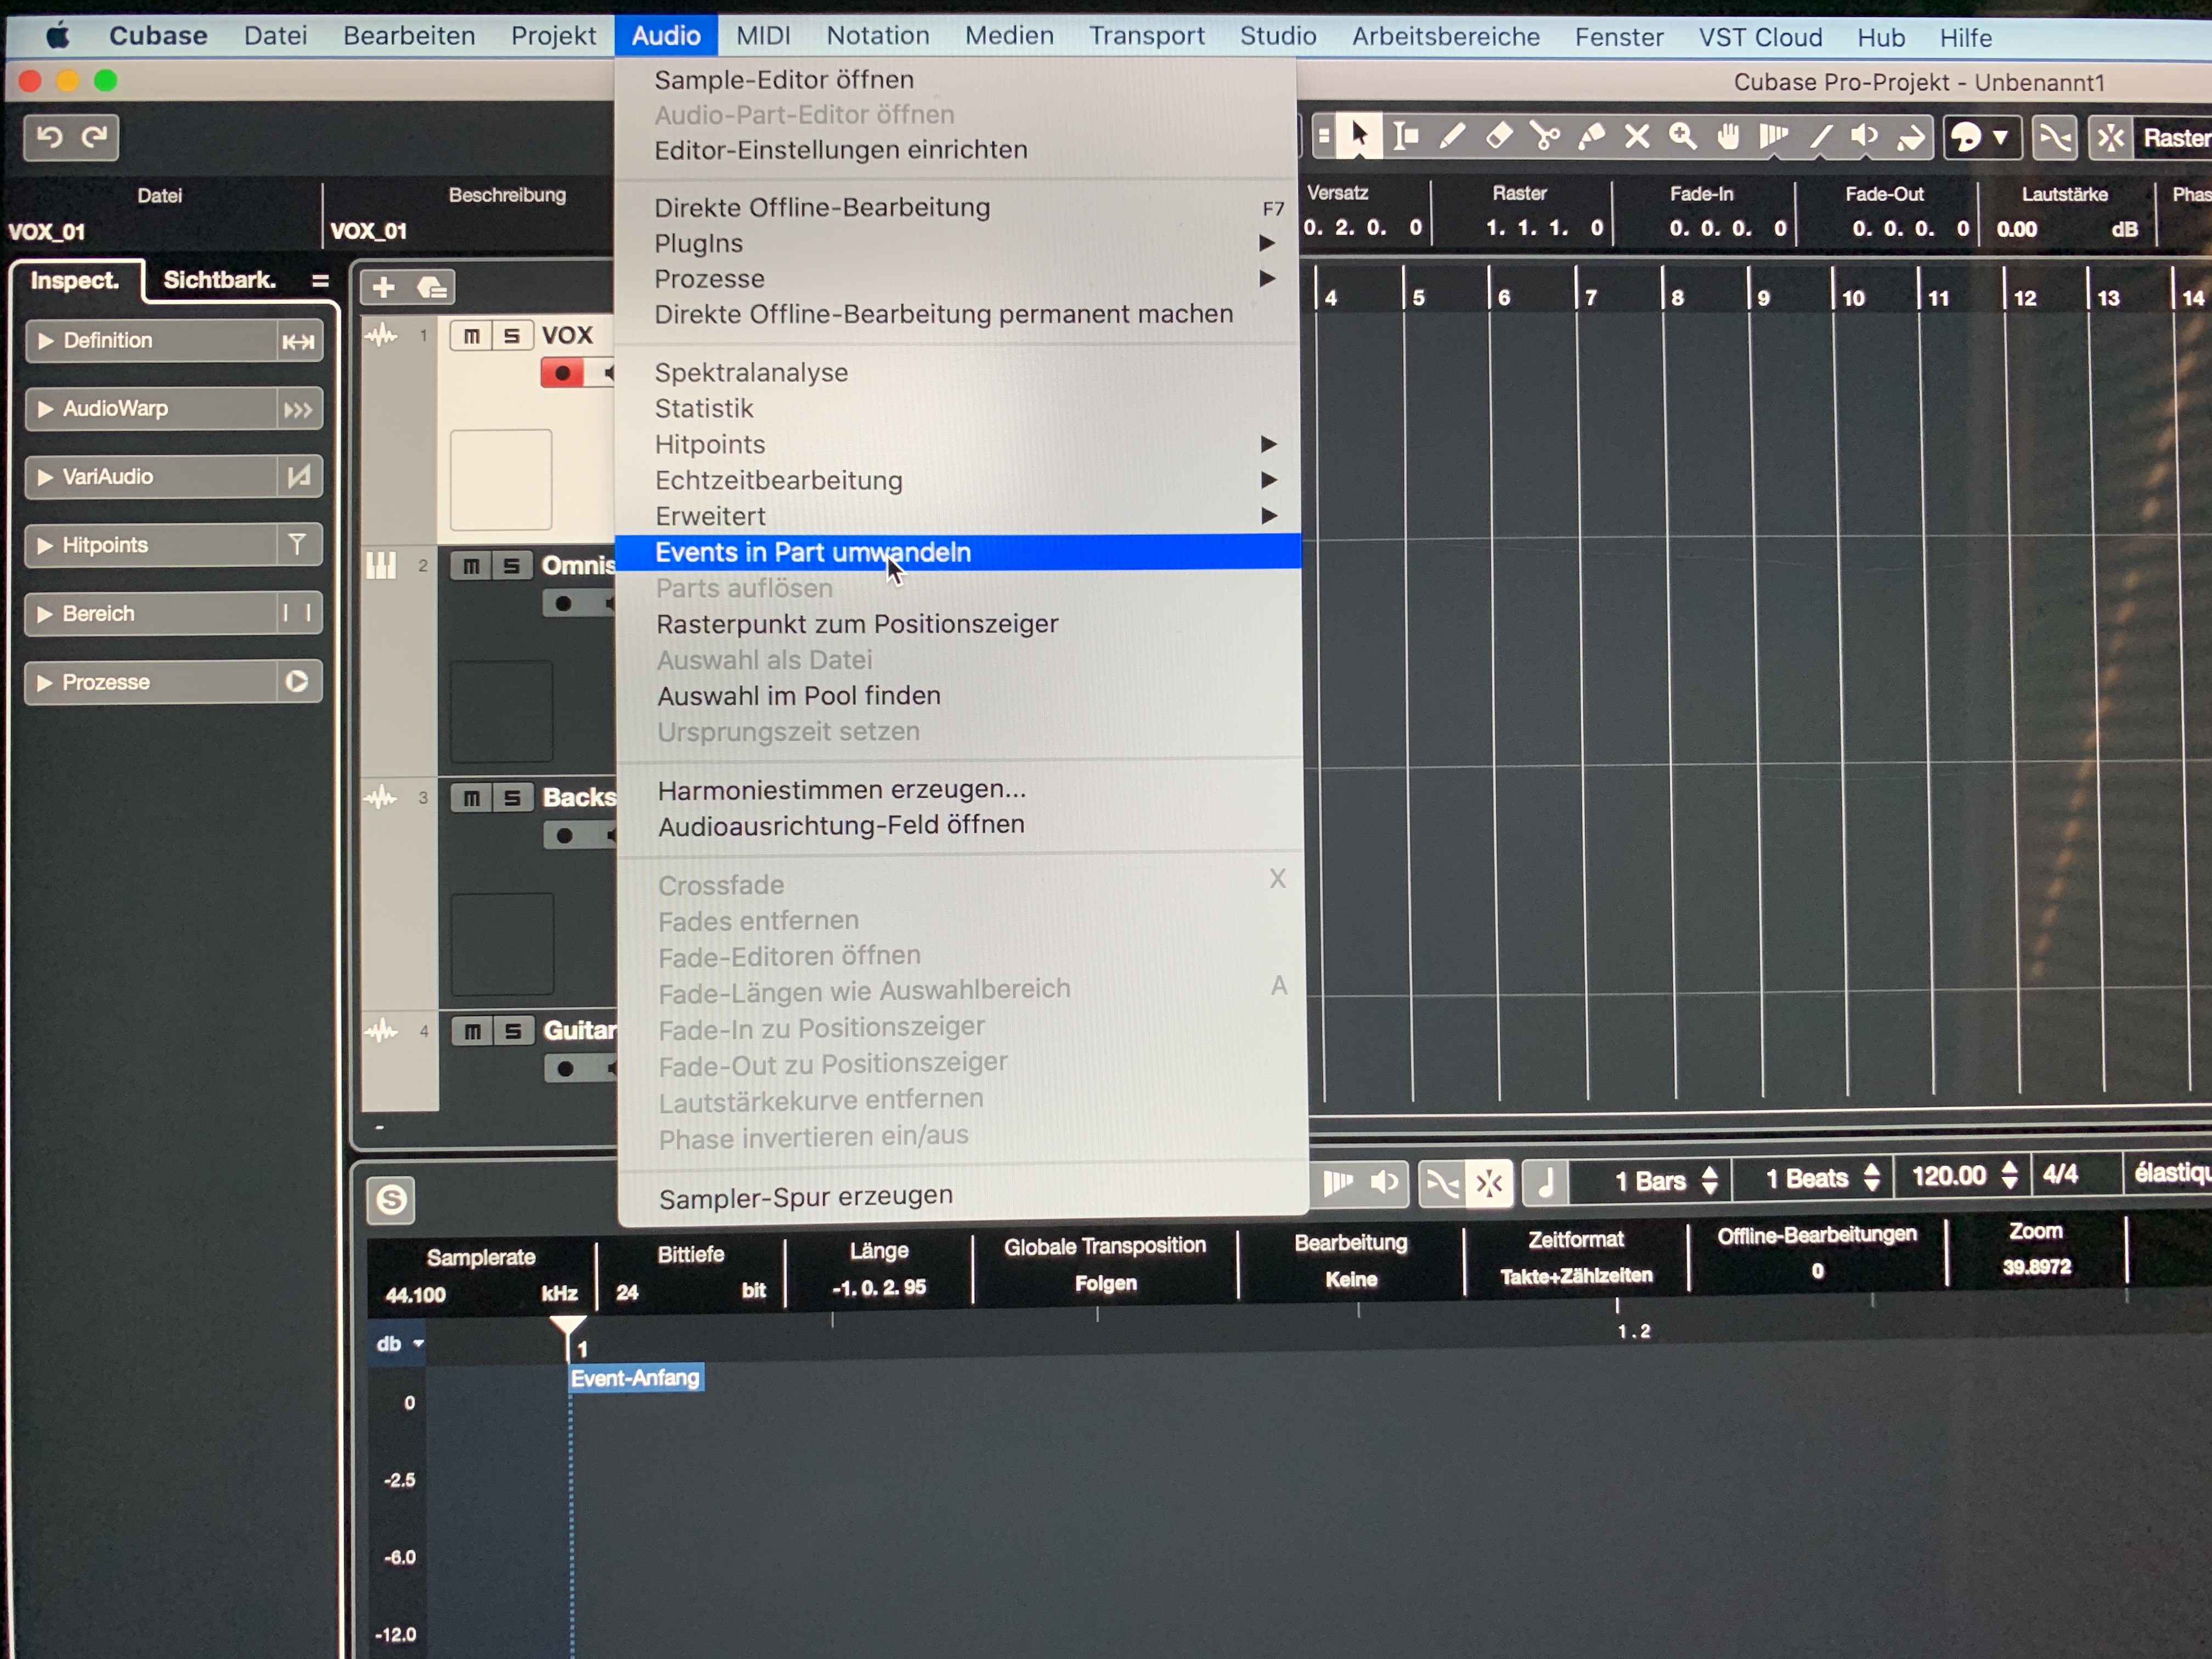Select the Time Warp tool

(x=1774, y=136)
